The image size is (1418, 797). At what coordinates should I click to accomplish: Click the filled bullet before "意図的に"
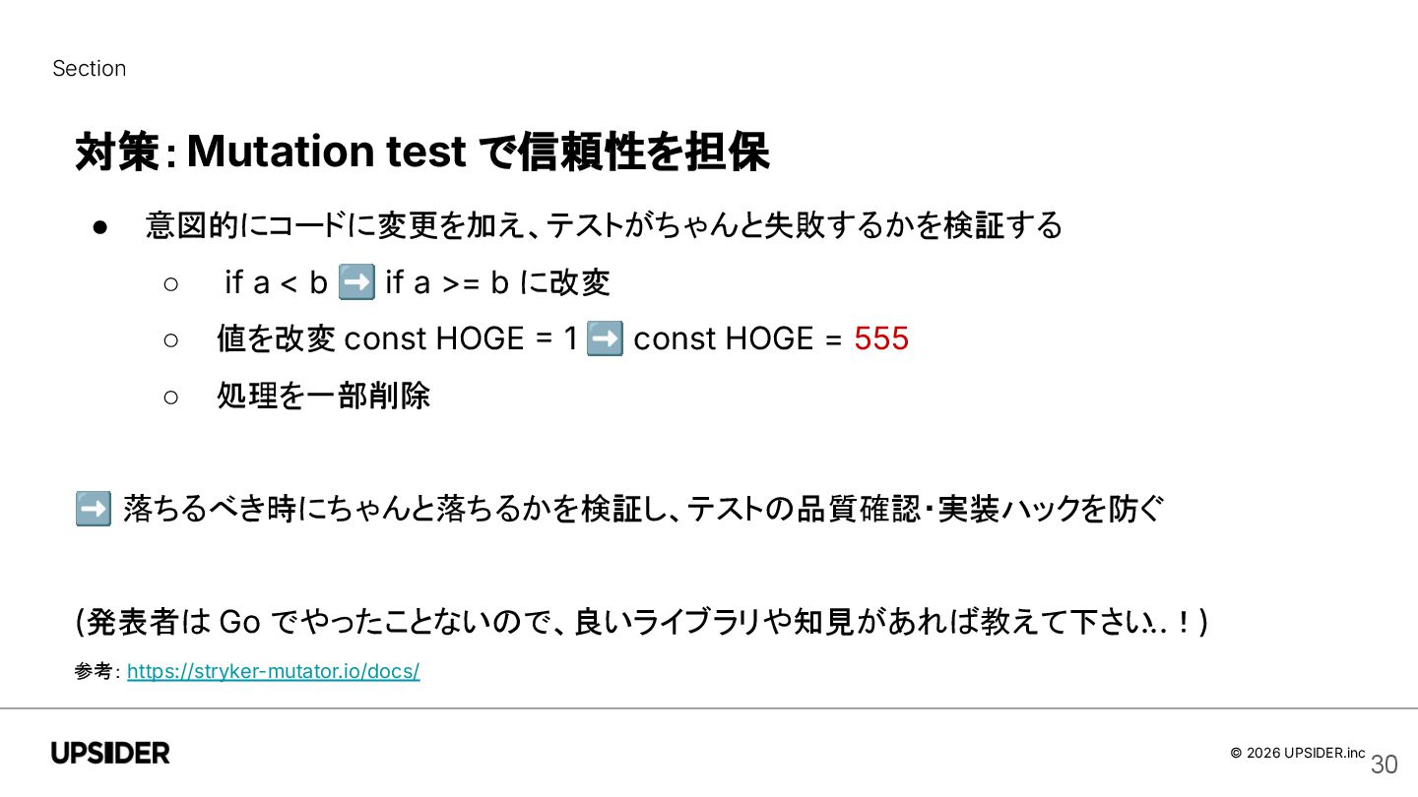tap(99, 226)
